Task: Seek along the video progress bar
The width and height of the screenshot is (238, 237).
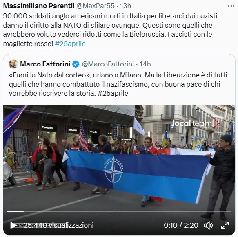Action: coord(119,212)
